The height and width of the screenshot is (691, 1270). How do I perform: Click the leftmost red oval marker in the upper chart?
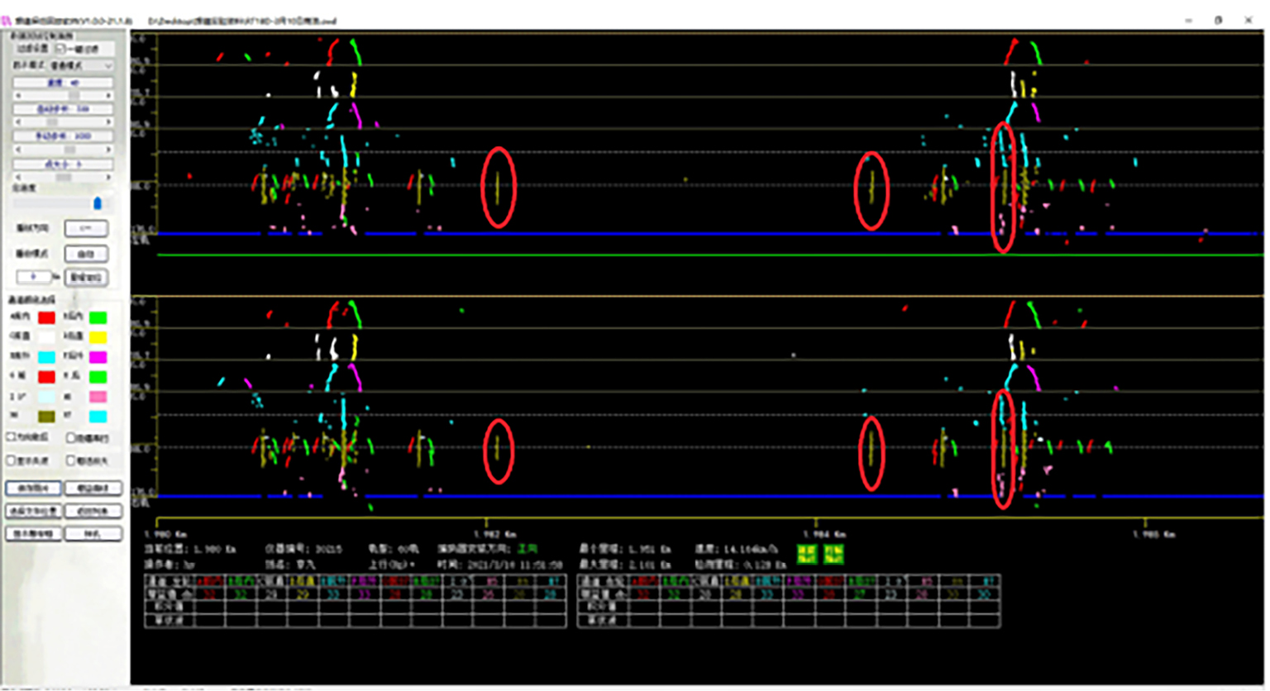[499, 188]
